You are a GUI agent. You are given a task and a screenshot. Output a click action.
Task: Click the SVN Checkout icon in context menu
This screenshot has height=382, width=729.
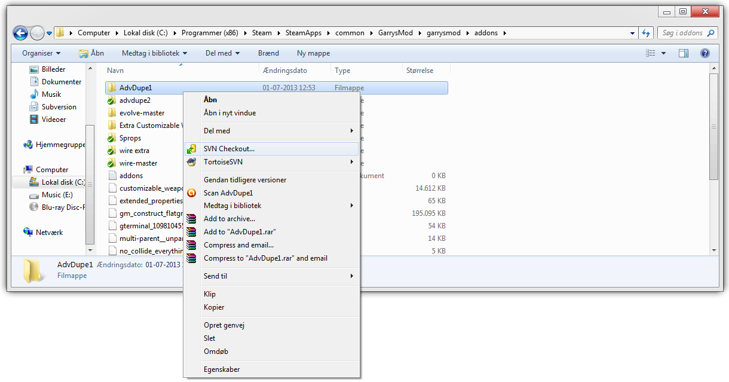pyautogui.click(x=191, y=149)
